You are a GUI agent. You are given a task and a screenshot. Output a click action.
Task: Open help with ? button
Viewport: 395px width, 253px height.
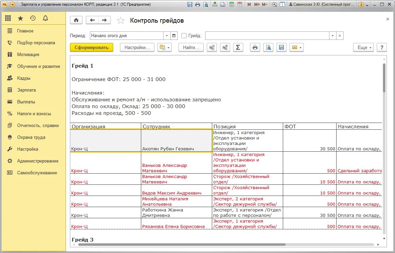(381, 47)
